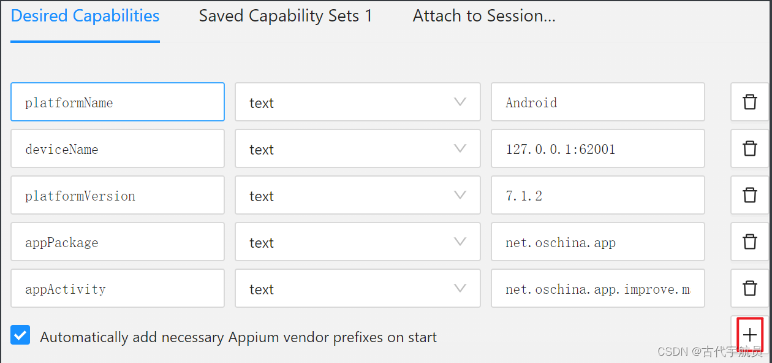Switch to Saved Capability Sets tab
The width and height of the screenshot is (772, 363).
pos(286,17)
